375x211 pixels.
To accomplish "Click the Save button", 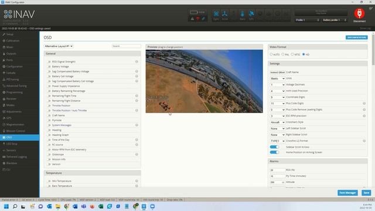I will [366, 193].
